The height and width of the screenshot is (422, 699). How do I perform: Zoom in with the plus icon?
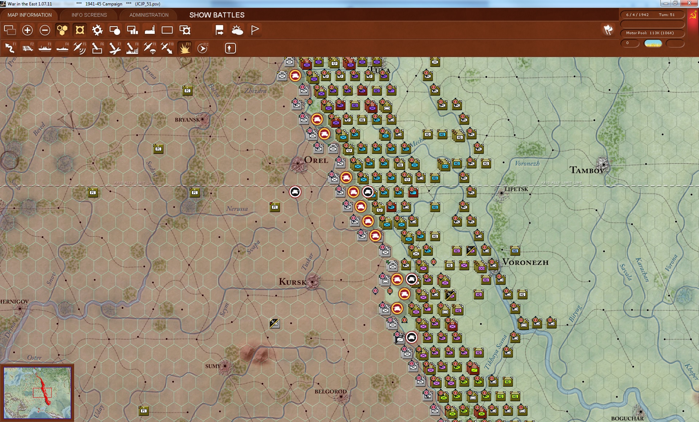click(x=27, y=30)
